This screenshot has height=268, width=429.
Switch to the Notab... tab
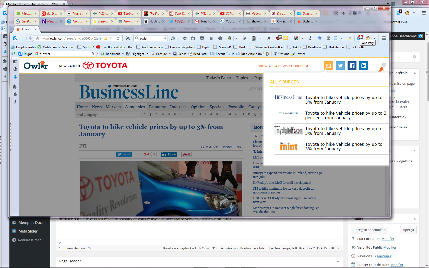click(77, 21)
